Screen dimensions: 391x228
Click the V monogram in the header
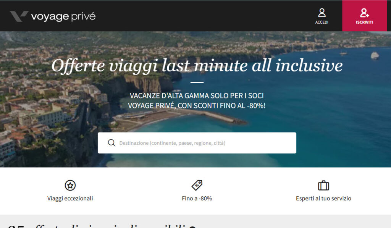[19, 16]
